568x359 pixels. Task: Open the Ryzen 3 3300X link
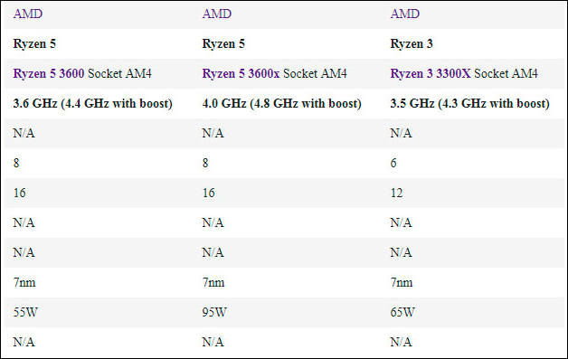pos(431,73)
